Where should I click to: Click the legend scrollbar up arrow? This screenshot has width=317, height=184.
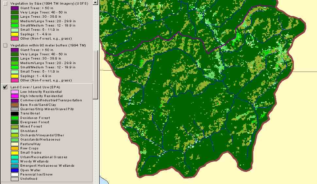pos(95,2)
